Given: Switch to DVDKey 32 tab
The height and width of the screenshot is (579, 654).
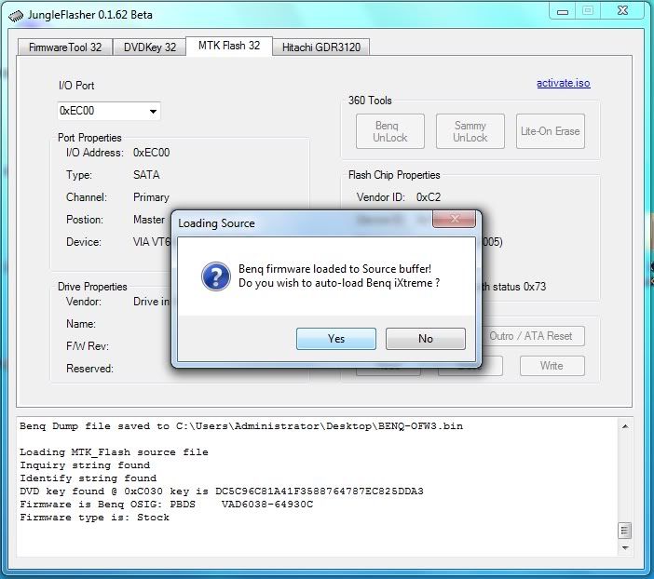Looking at the screenshot, I should [150, 47].
